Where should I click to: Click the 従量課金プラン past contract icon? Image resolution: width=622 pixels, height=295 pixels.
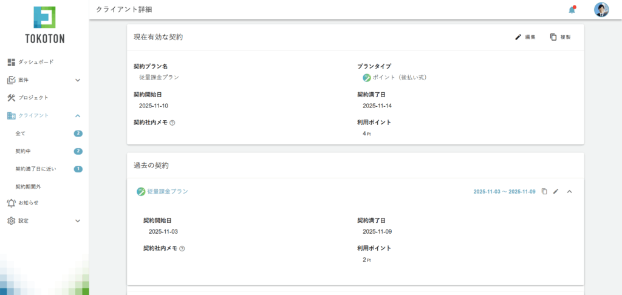tap(141, 191)
